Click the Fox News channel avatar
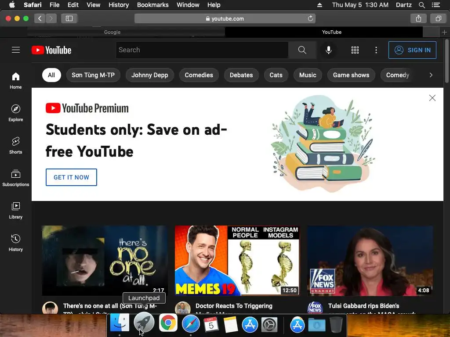The image size is (450, 337). (315, 308)
